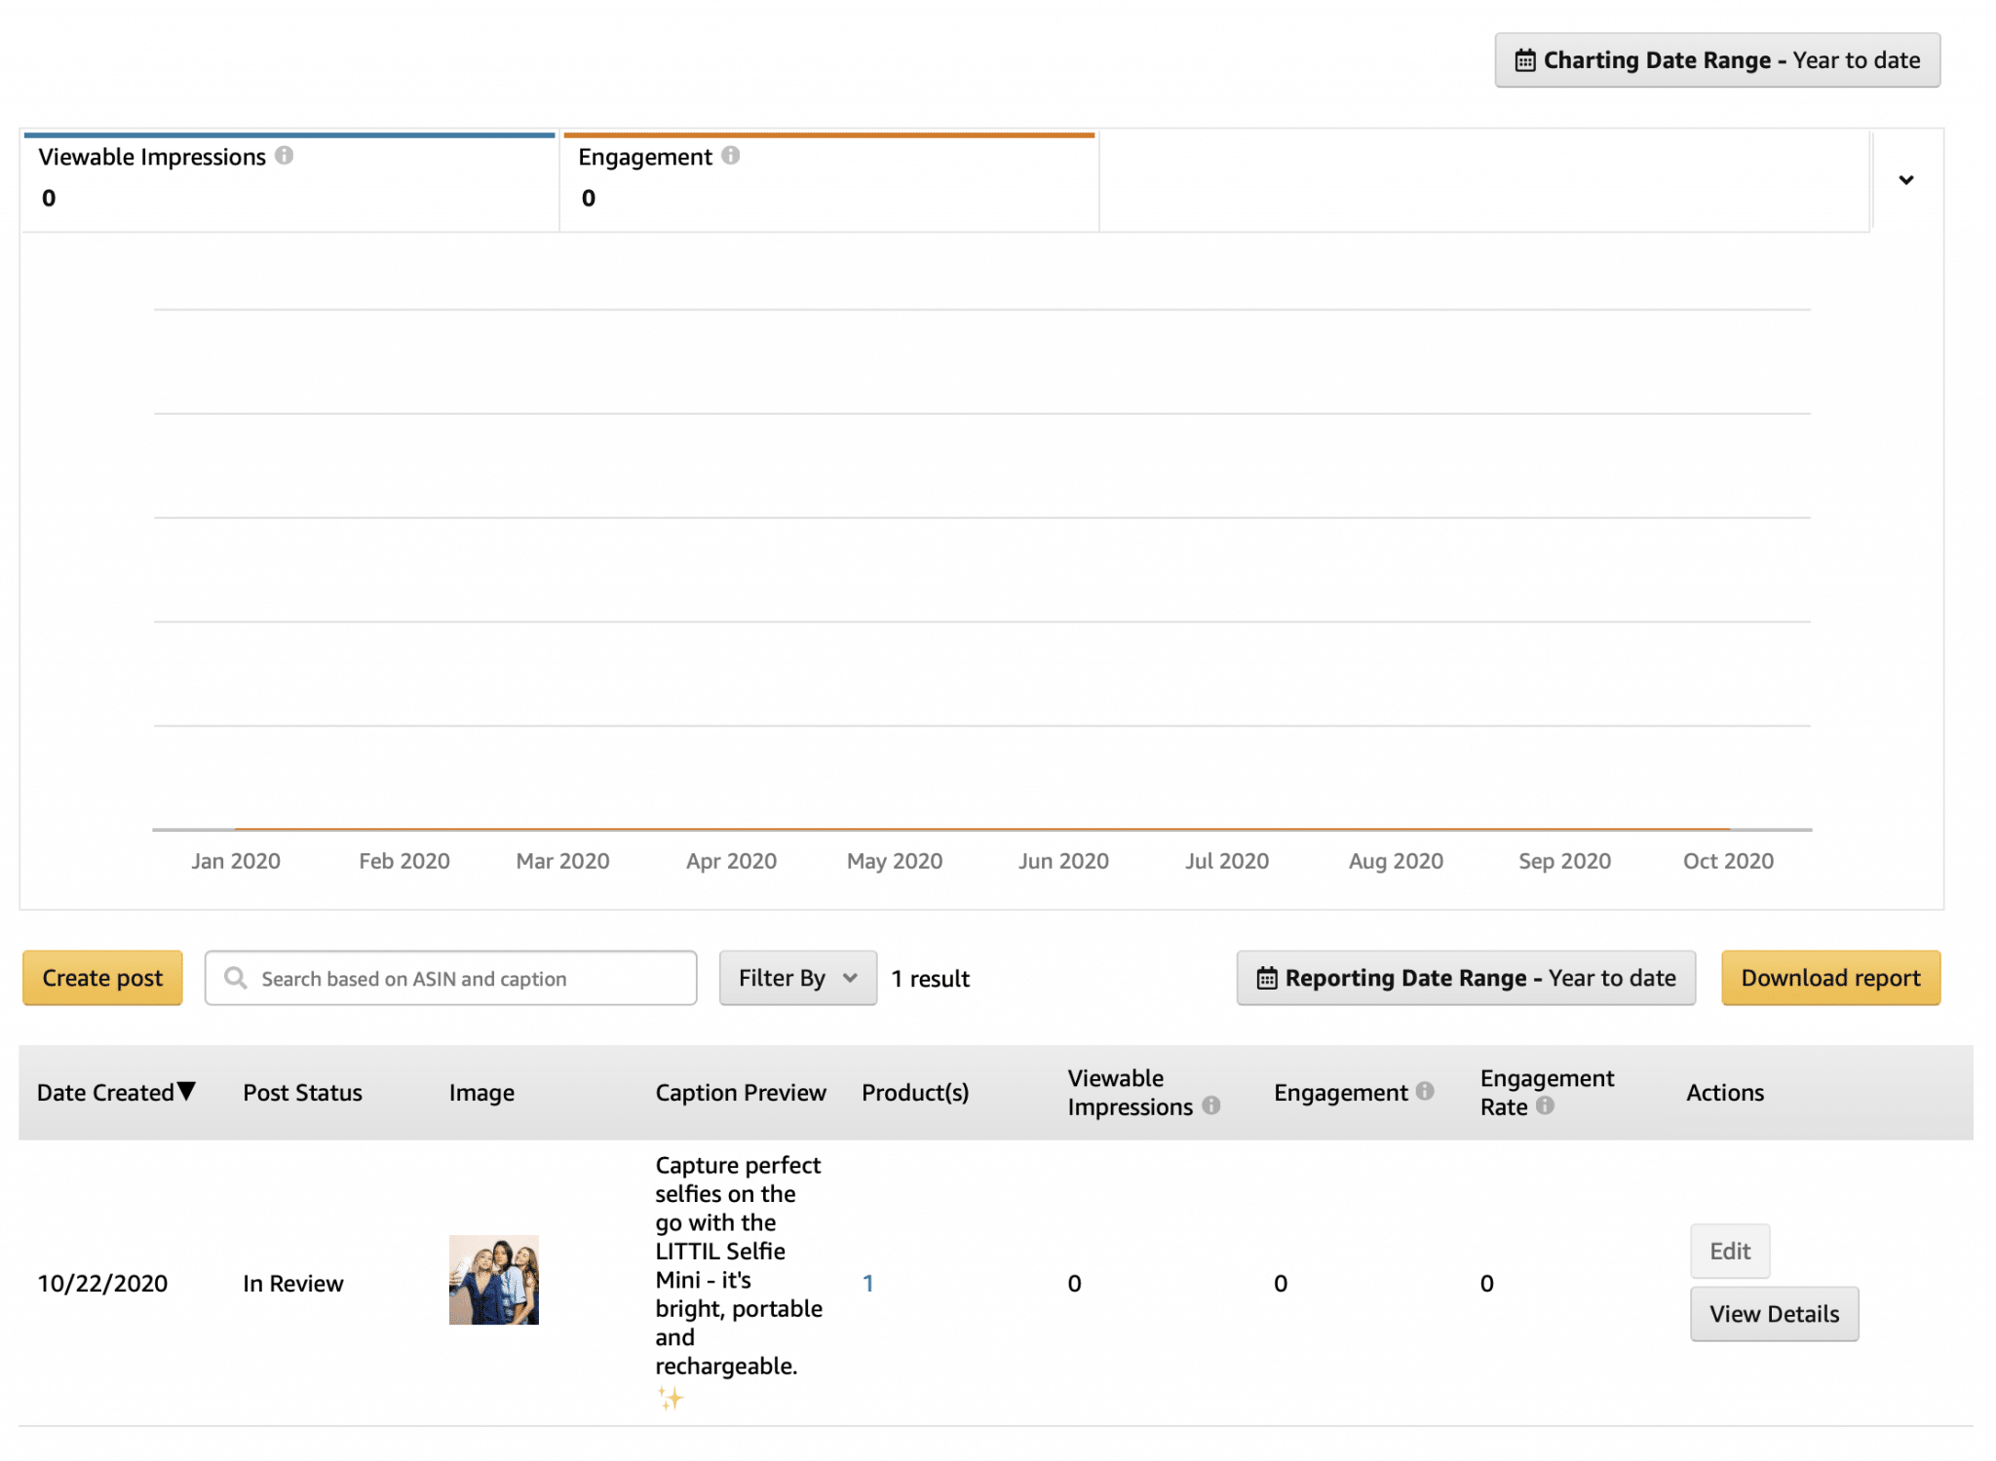This screenshot has height=1461, width=1996.
Task: Click the calendar icon on Charting Date Range
Action: (1525, 59)
